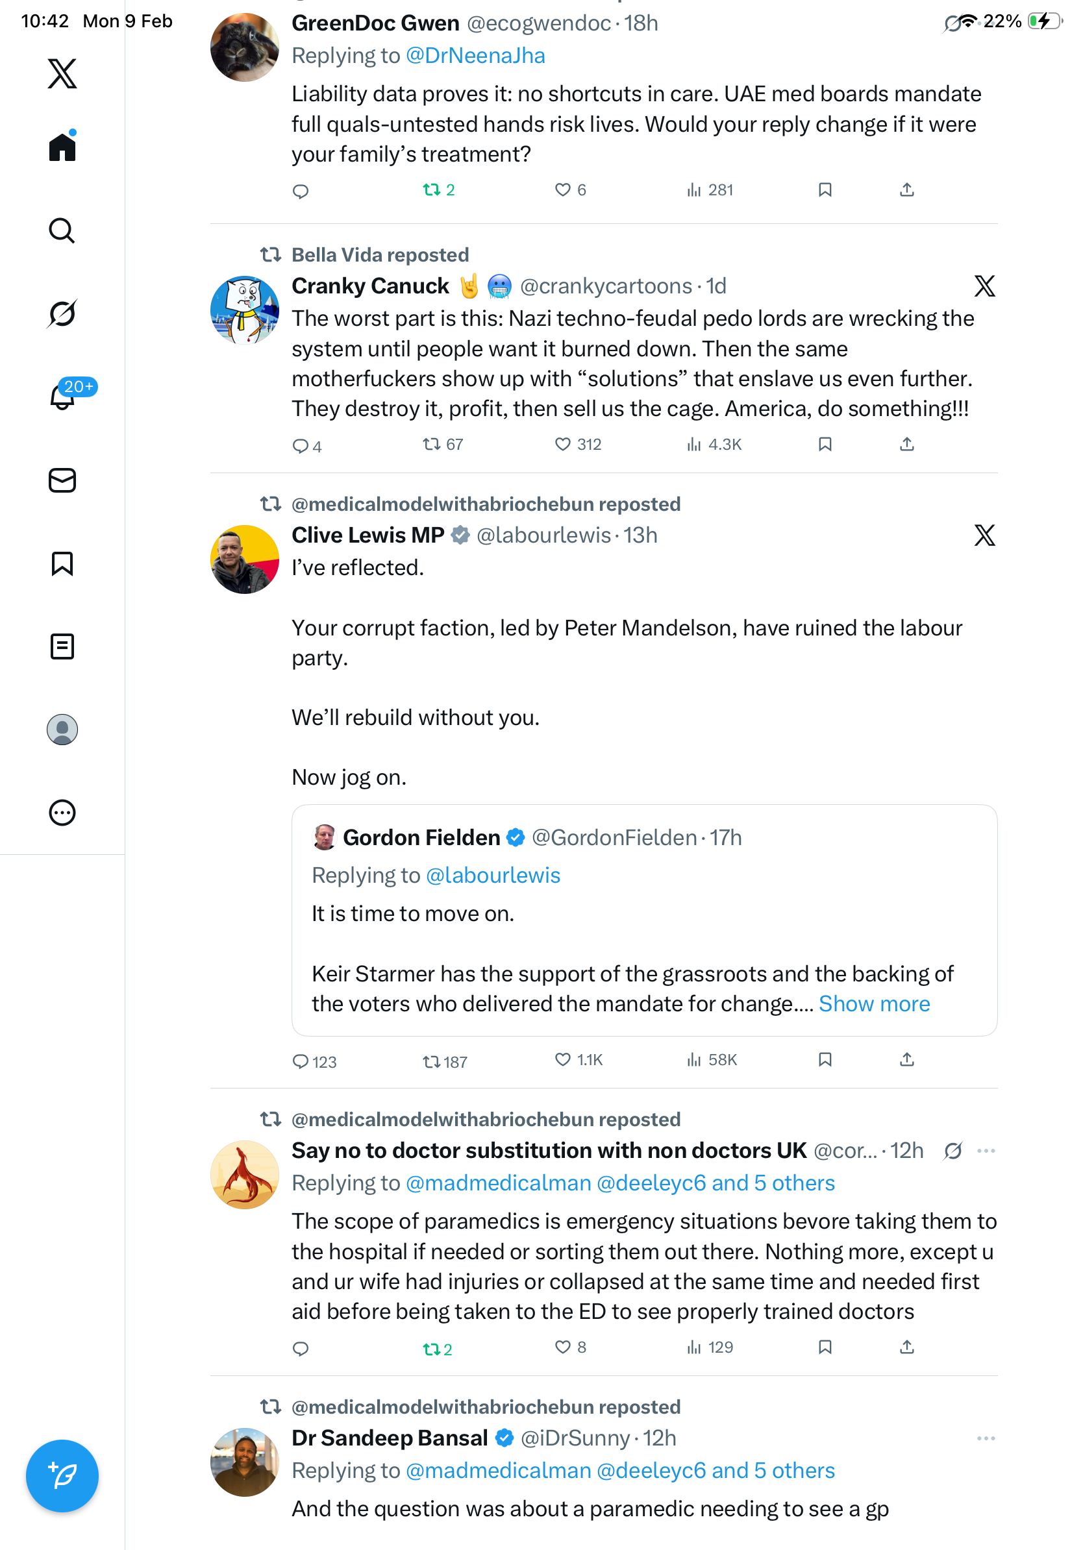
Task: Open the Search icon in sidebar
Action: tap(62, 231)
